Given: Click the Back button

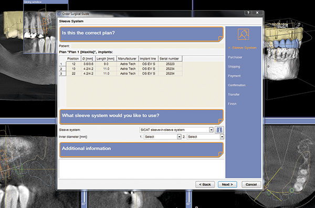Looking at the screenshot, I should 205,184.
